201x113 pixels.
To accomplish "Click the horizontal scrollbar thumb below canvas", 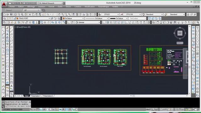I will tap(133, 96).
